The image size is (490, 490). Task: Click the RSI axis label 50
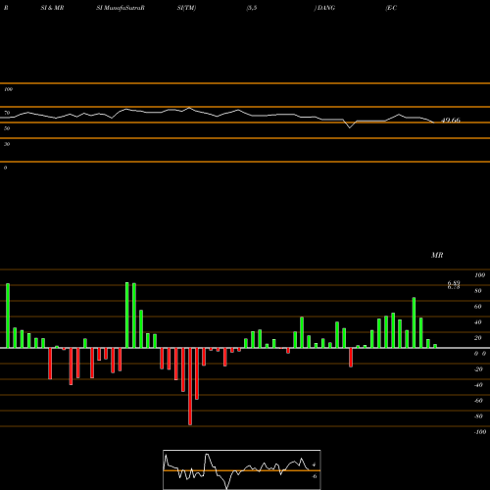[7, 128]
